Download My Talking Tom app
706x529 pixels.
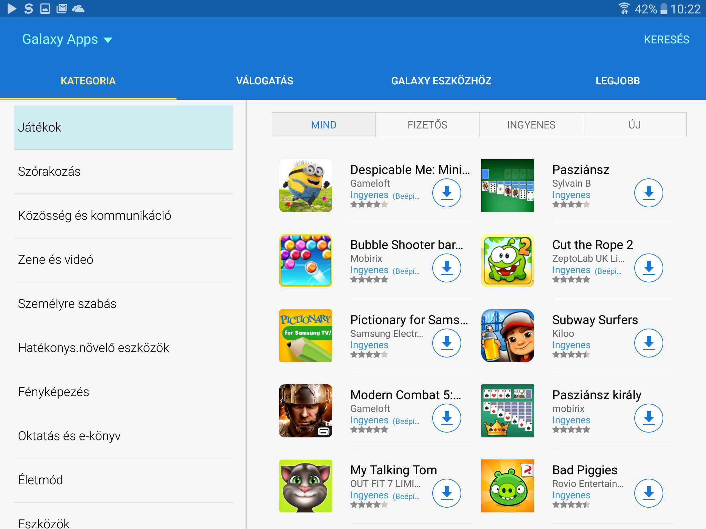[446, 493]
